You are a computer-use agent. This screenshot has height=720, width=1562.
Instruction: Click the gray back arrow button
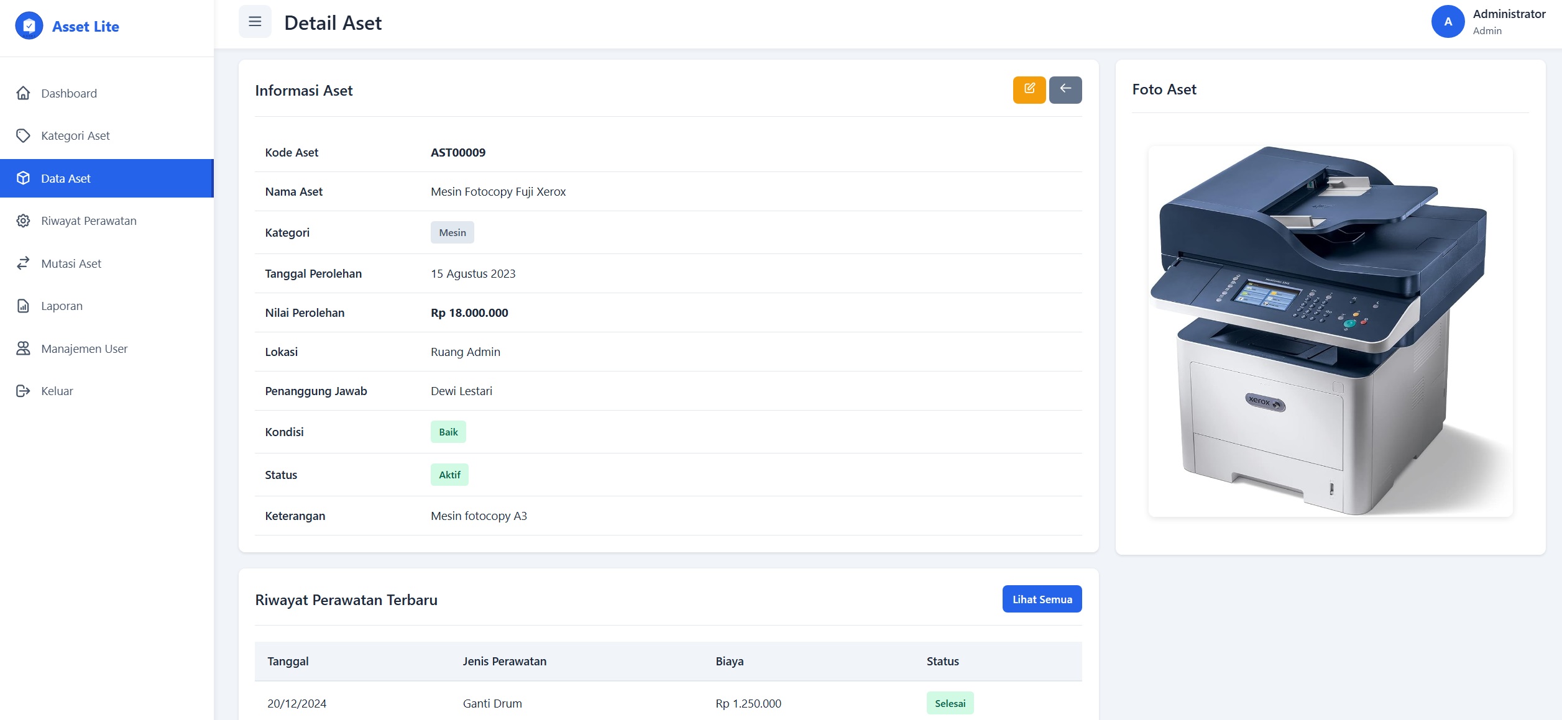(1065, 89)
